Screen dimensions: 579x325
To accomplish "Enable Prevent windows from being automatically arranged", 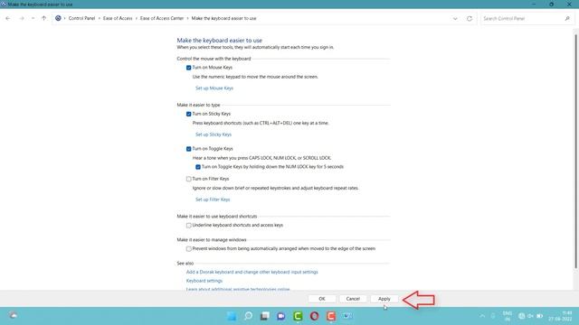I will point(189,249).
